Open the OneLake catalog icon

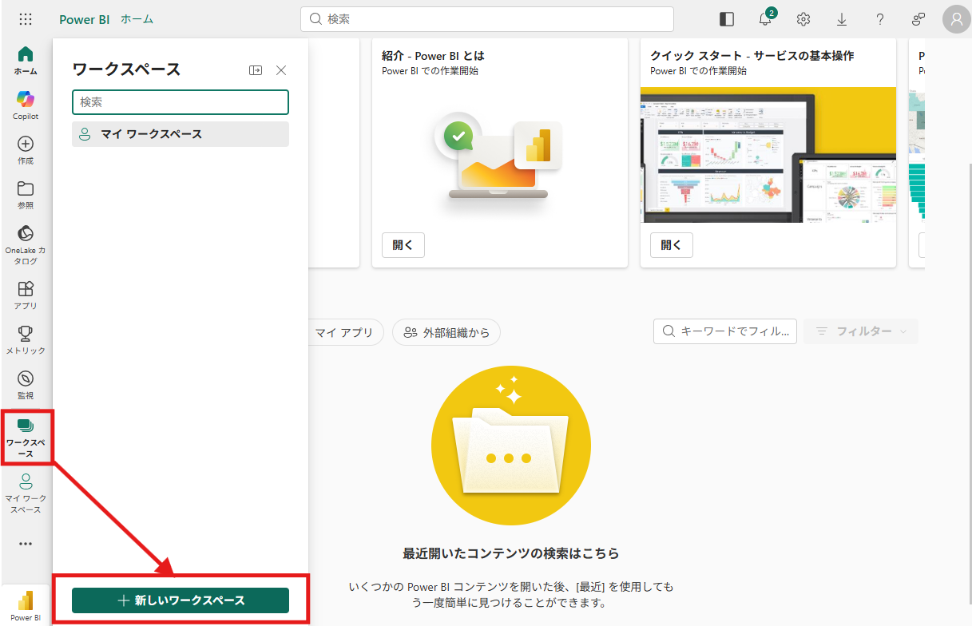tap(26, 244)
